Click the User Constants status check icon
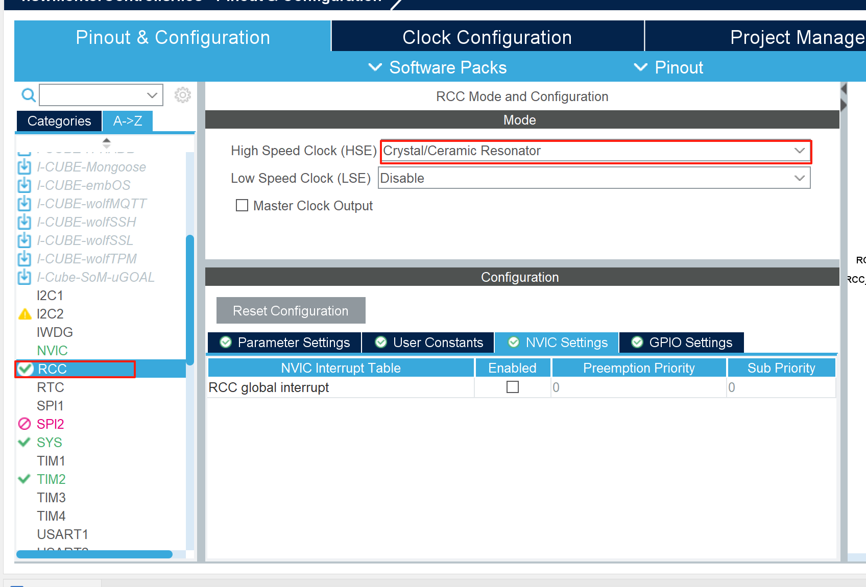The image size is (866, 587). pyautogui.click(x=381, y=342)
